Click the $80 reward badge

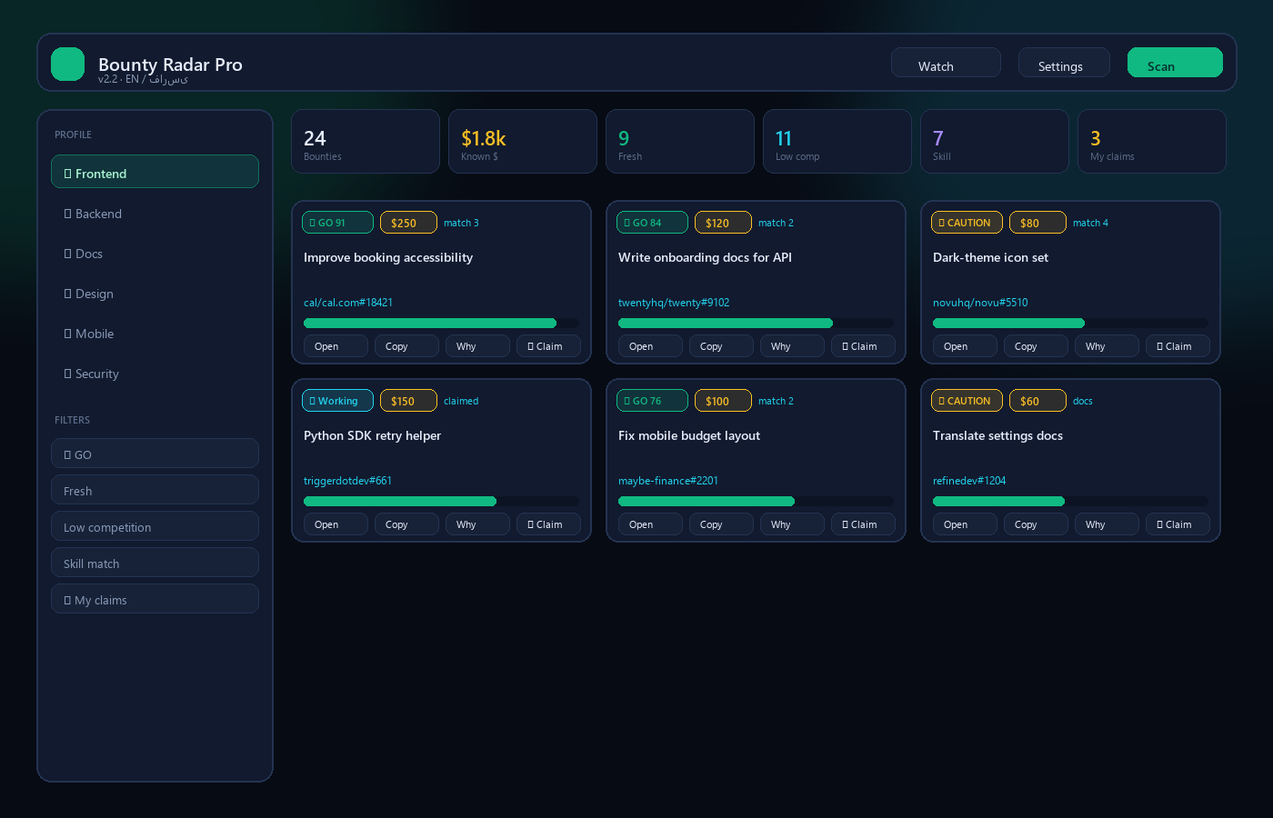click(1037, 223)
